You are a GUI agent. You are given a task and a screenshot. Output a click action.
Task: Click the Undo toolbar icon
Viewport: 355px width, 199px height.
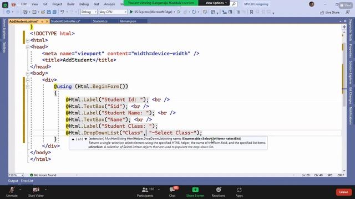pyautogui.click(x=62, y=12)
